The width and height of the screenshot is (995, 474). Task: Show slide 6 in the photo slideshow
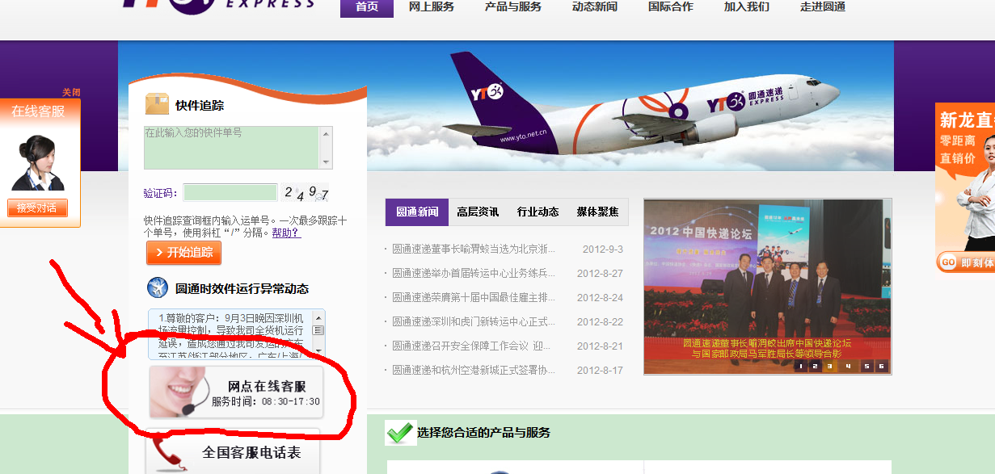tap(881, 366)
